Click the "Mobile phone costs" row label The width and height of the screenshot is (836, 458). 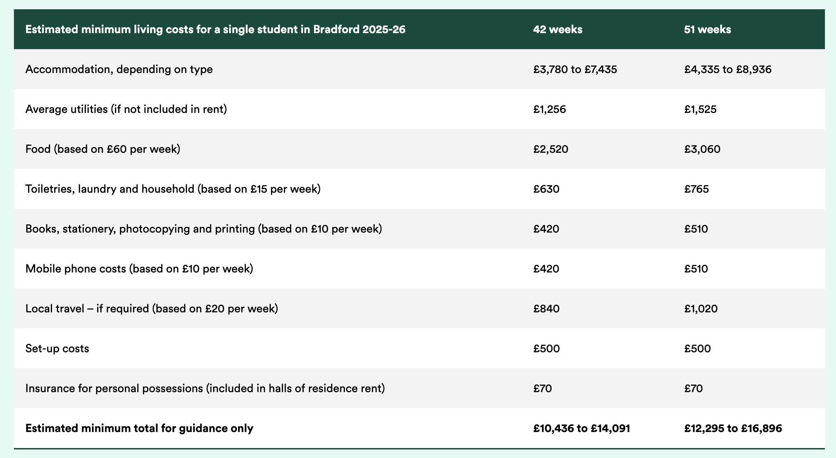[x=139, y=269]
